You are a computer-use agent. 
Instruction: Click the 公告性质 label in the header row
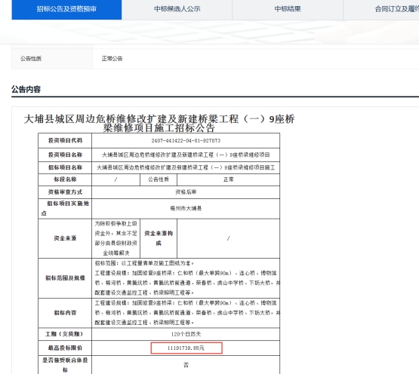(x=31, y=59)
